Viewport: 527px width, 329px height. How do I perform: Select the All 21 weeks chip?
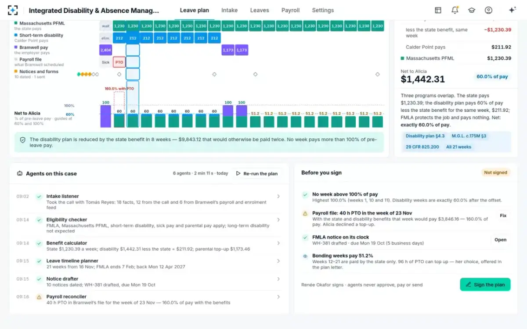(458, 147)
